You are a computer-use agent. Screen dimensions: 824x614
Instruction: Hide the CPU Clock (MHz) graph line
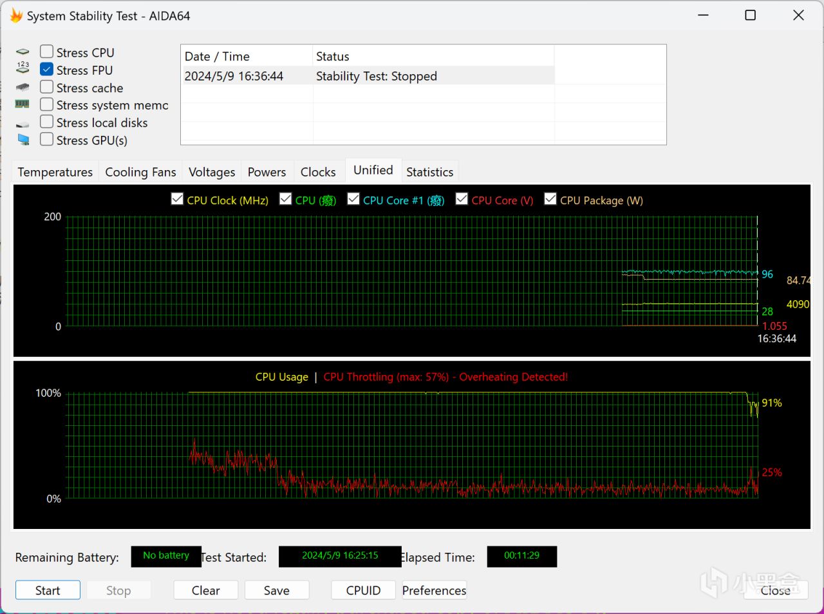(177, 199)
